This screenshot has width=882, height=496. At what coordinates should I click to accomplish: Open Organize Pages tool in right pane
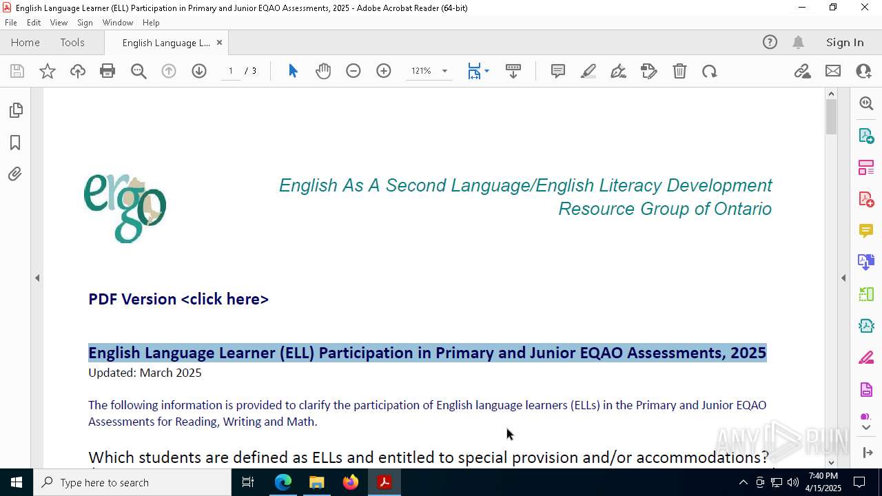tap(866, 167)
